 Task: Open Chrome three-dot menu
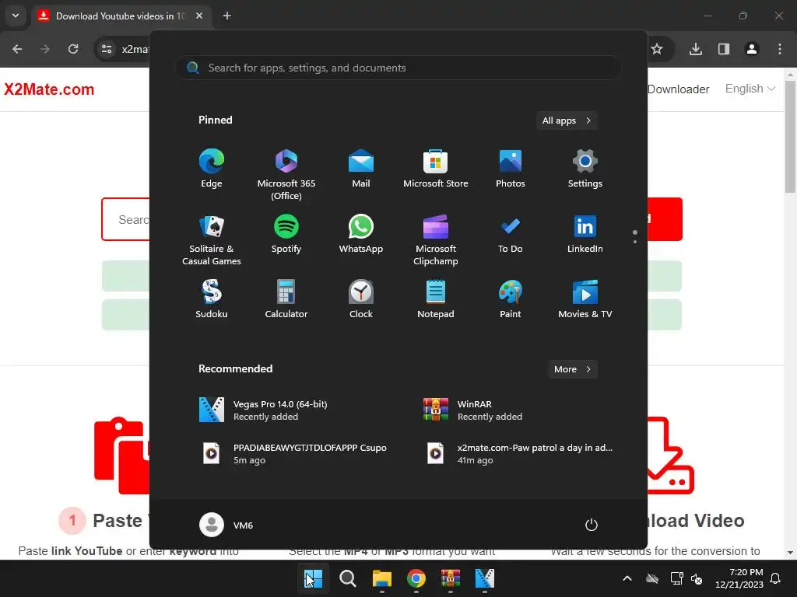[x=780, y=49]
